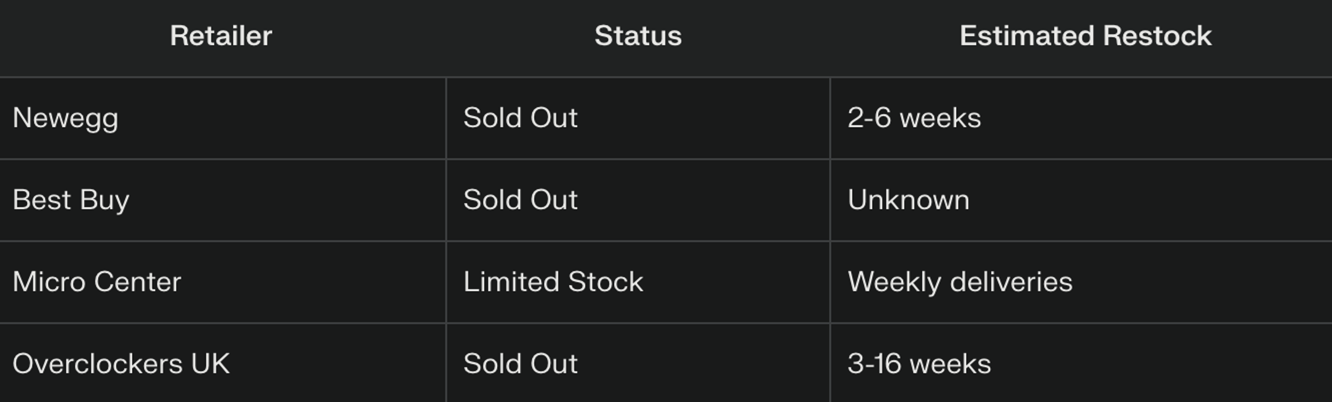The height and width of the screenshot is (402, 1332).
Task: Click Newegg's Sold Out status
Action: [x=520, y=118]
